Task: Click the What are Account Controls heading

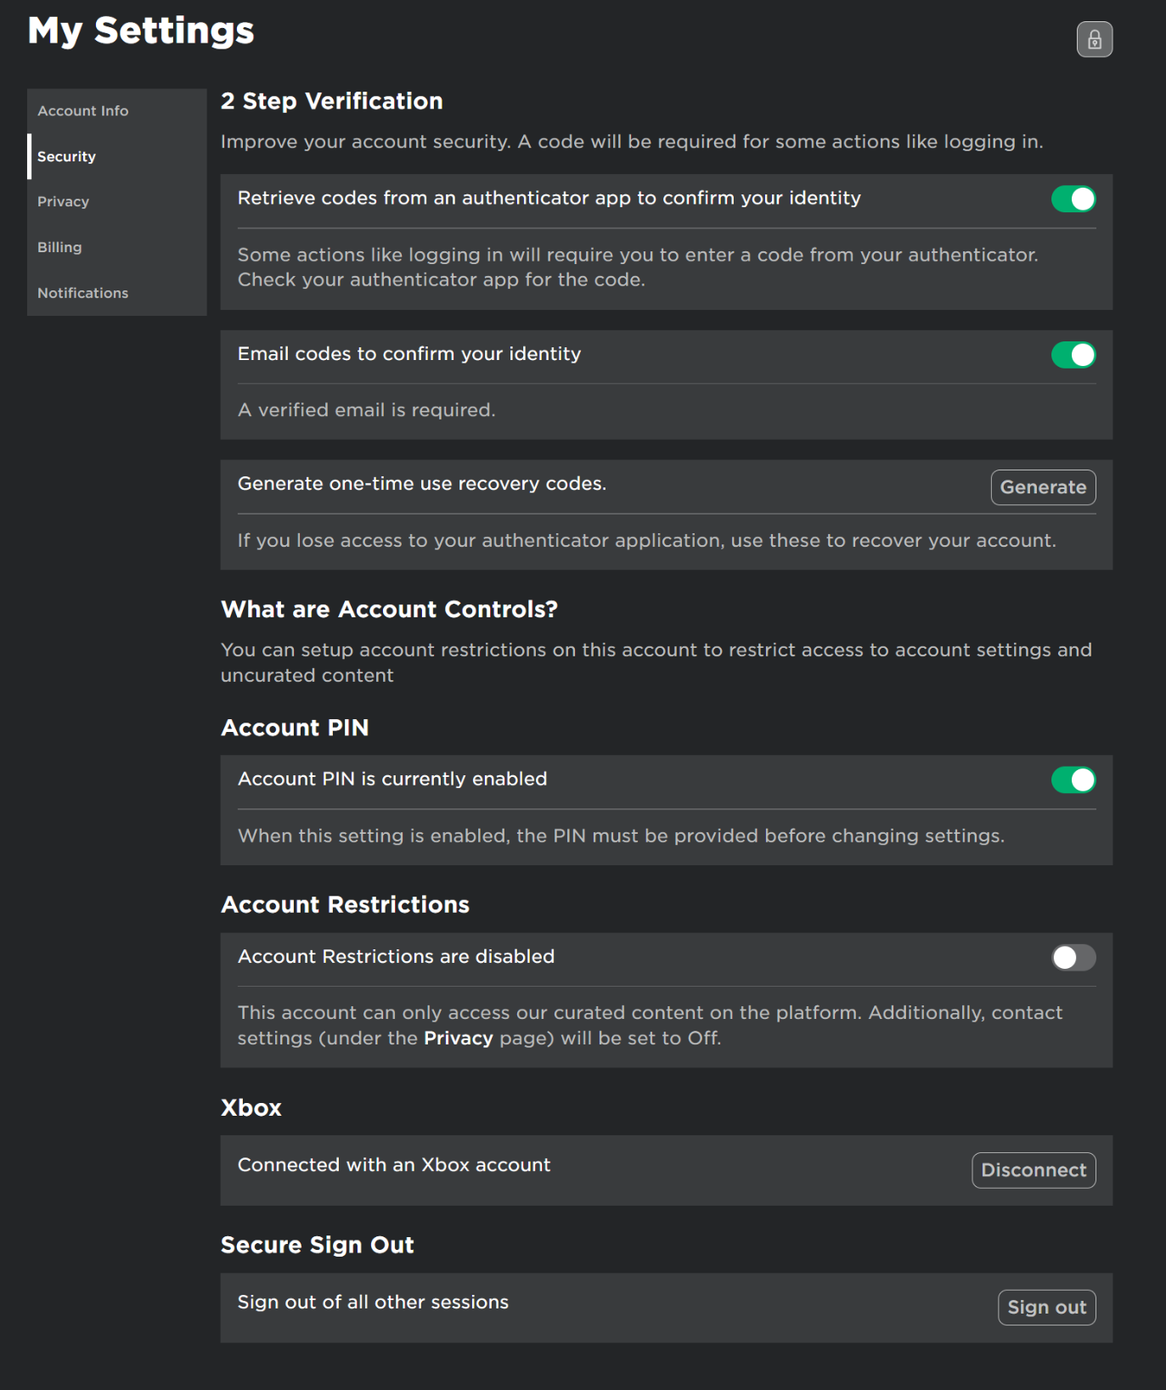Action: click(x=389, y=610)
